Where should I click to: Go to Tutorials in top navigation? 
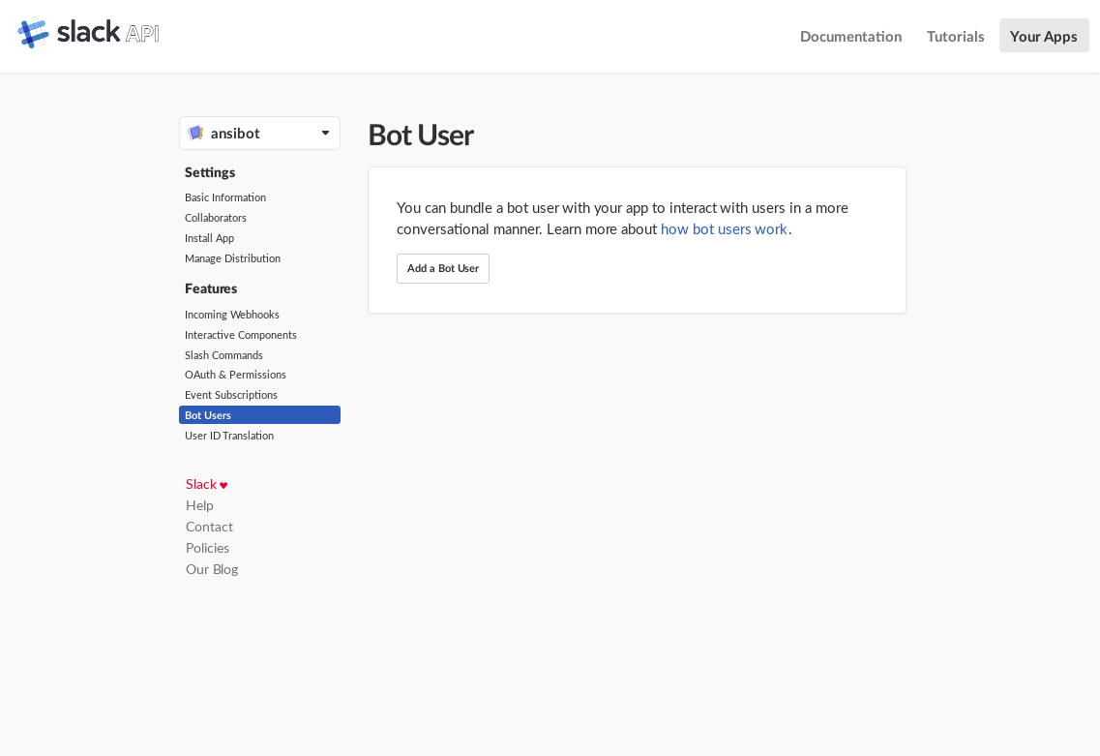[x=955, y=36]
